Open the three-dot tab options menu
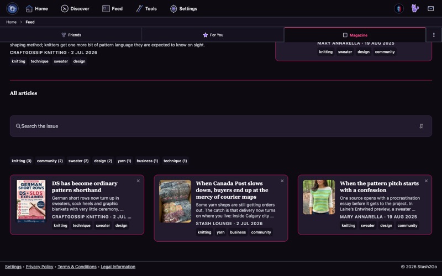 tap(434, 35)
